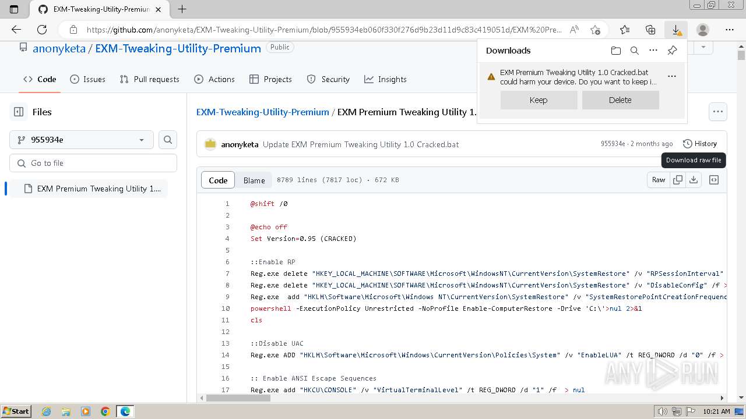Image resolution: width=746 pixels, height=419 pixels.
Task: Open the Actions tab
Action: point(214,79)
